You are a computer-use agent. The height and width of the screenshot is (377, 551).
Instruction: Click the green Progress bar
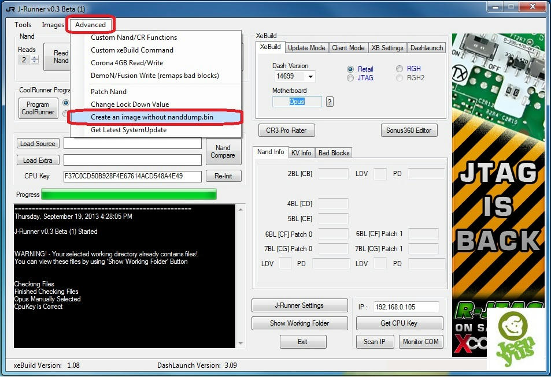coord(128,195)
